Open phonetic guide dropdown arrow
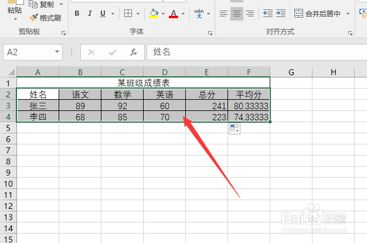 click(208, 14)
